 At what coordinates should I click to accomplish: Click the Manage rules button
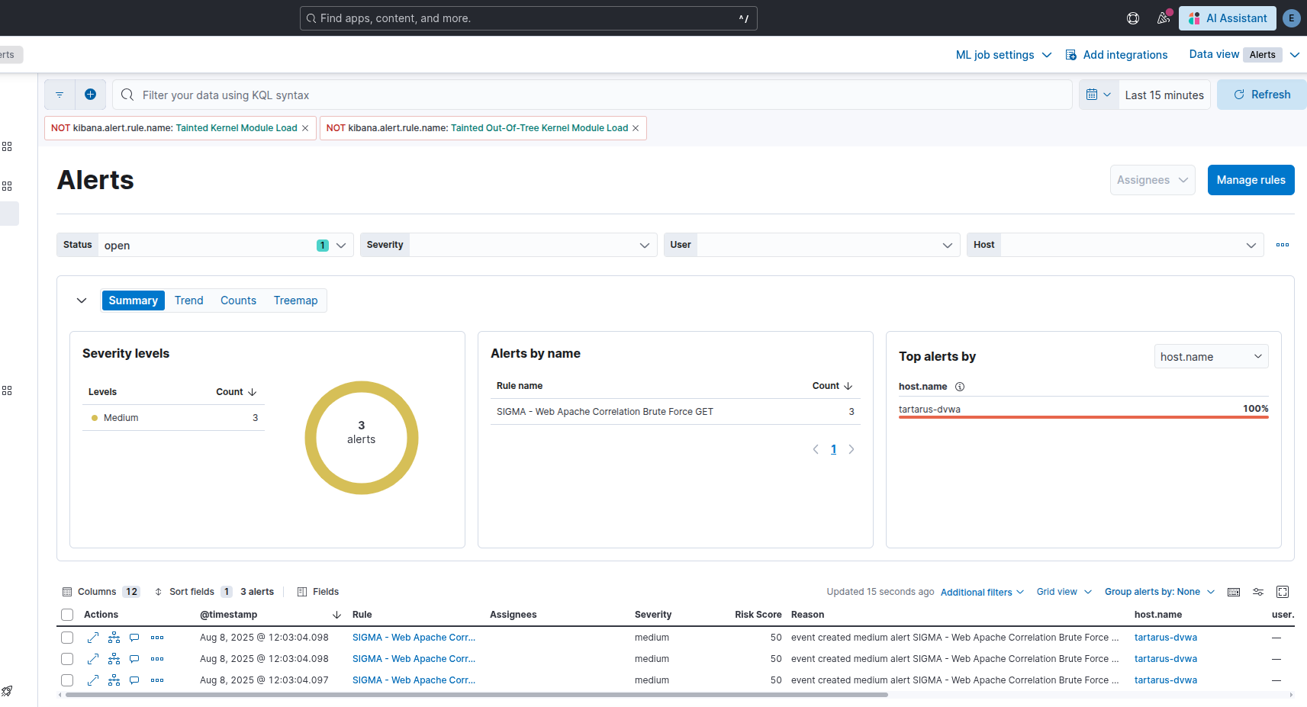click(1251, 180)
